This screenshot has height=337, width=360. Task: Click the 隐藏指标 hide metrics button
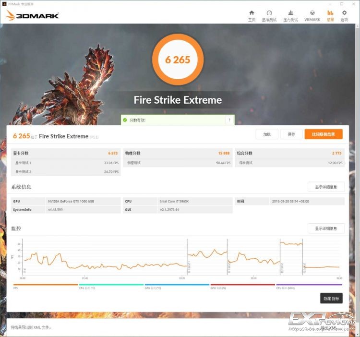coord(331,298)
